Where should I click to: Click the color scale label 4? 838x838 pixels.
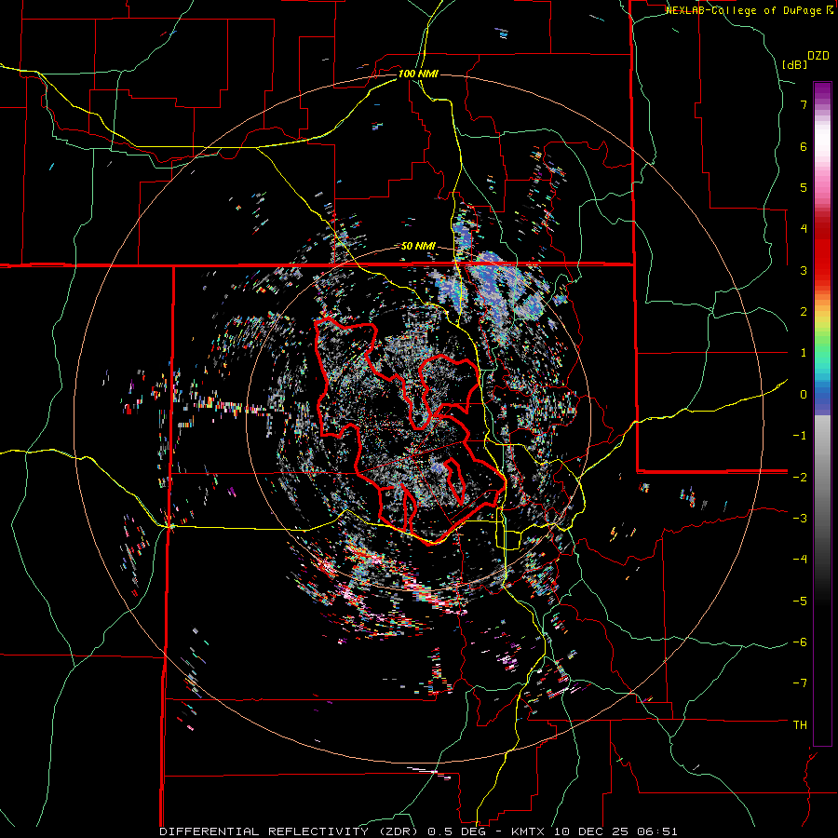tap(804, 229)
